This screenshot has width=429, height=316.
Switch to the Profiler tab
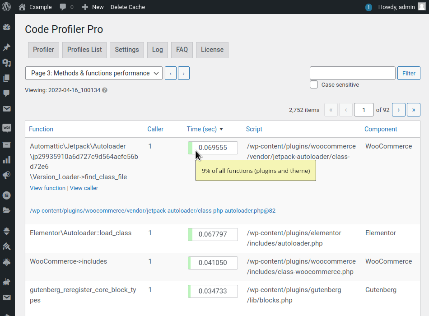tap(43, 50)
